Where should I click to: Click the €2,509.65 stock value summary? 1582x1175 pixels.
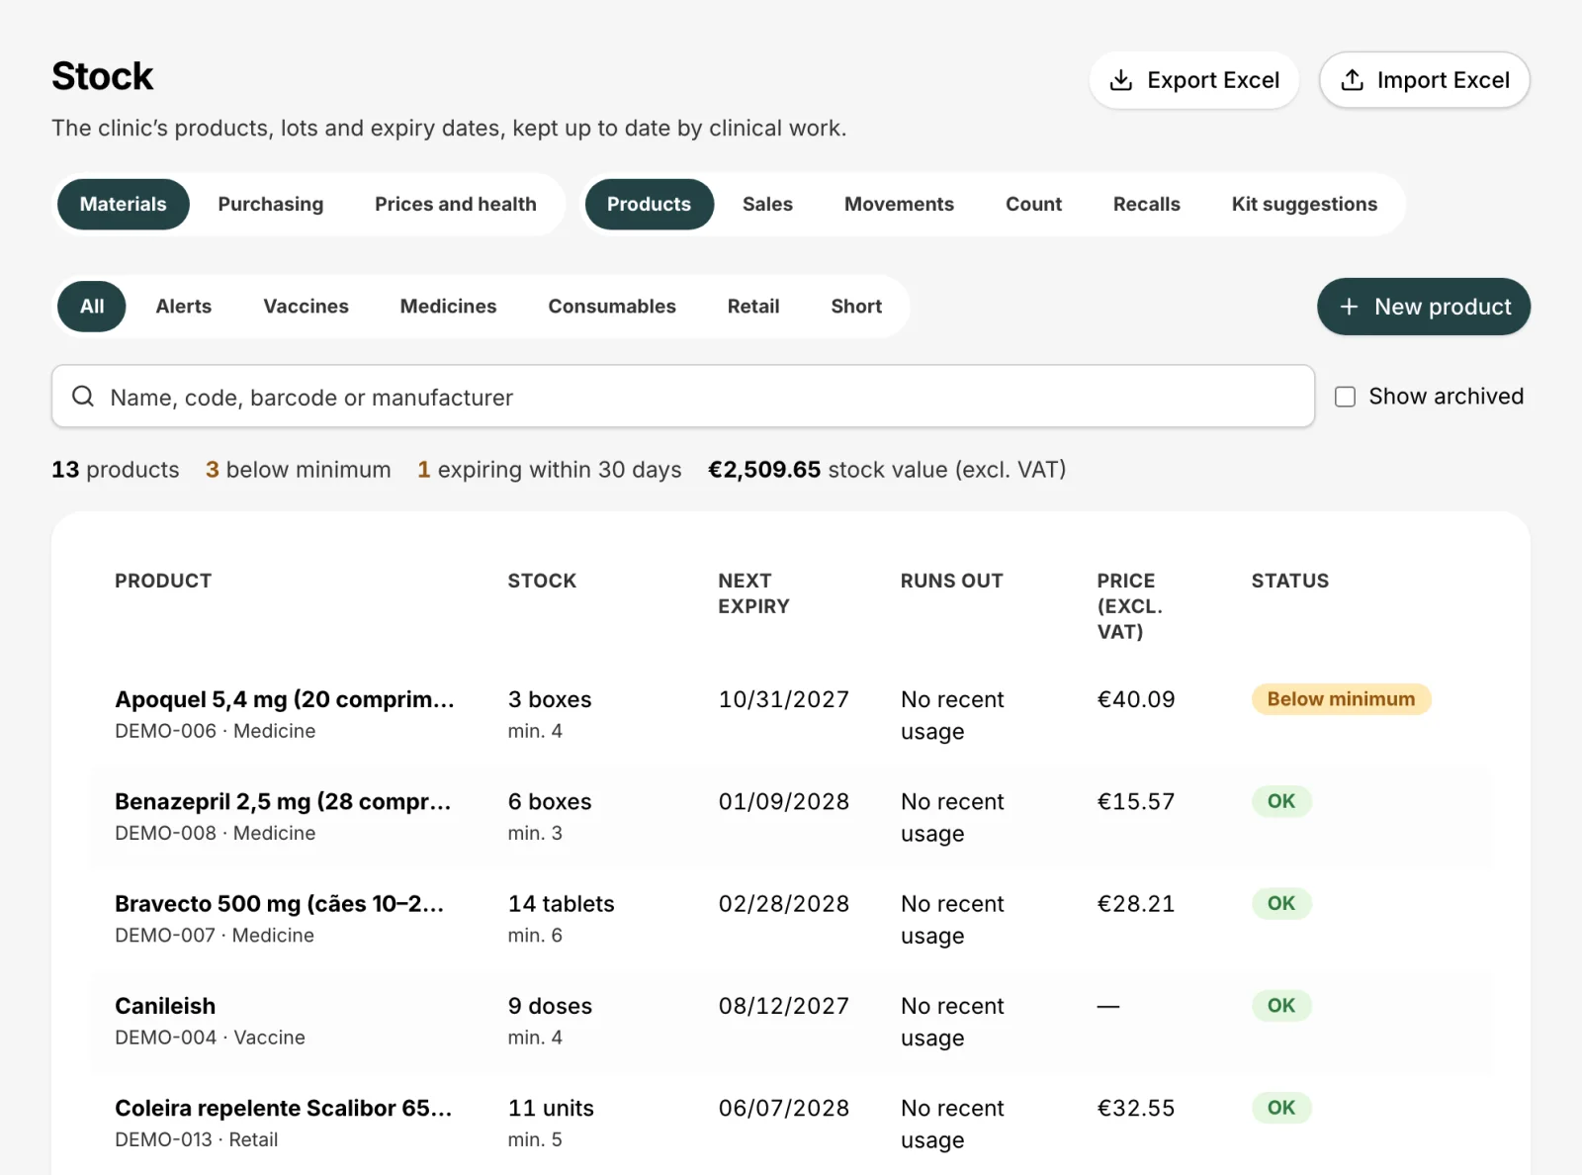click(887, 470)
